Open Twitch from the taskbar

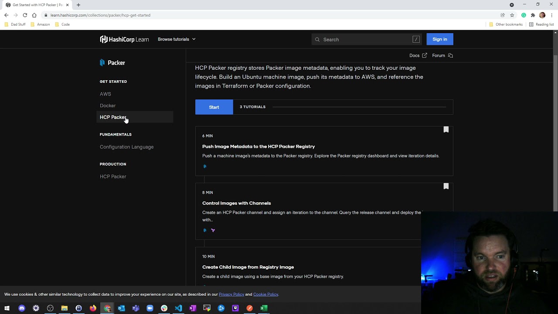(235, 308)
